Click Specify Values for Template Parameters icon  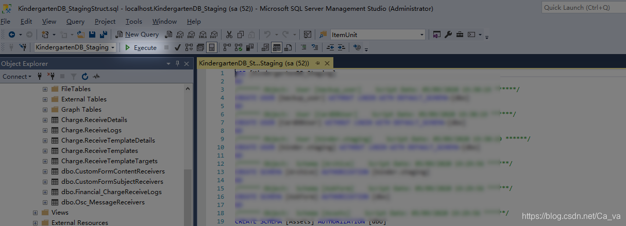coord(357,47)
